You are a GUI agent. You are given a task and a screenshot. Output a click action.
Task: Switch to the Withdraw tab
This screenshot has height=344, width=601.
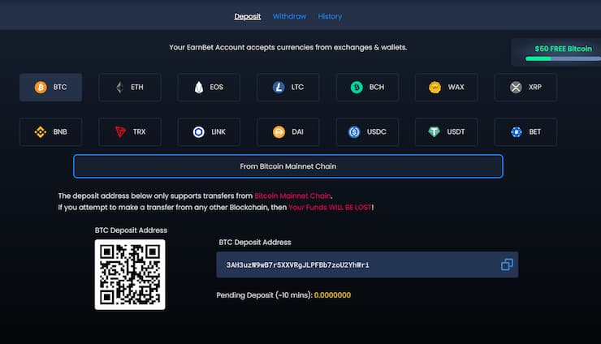(289, 16)
